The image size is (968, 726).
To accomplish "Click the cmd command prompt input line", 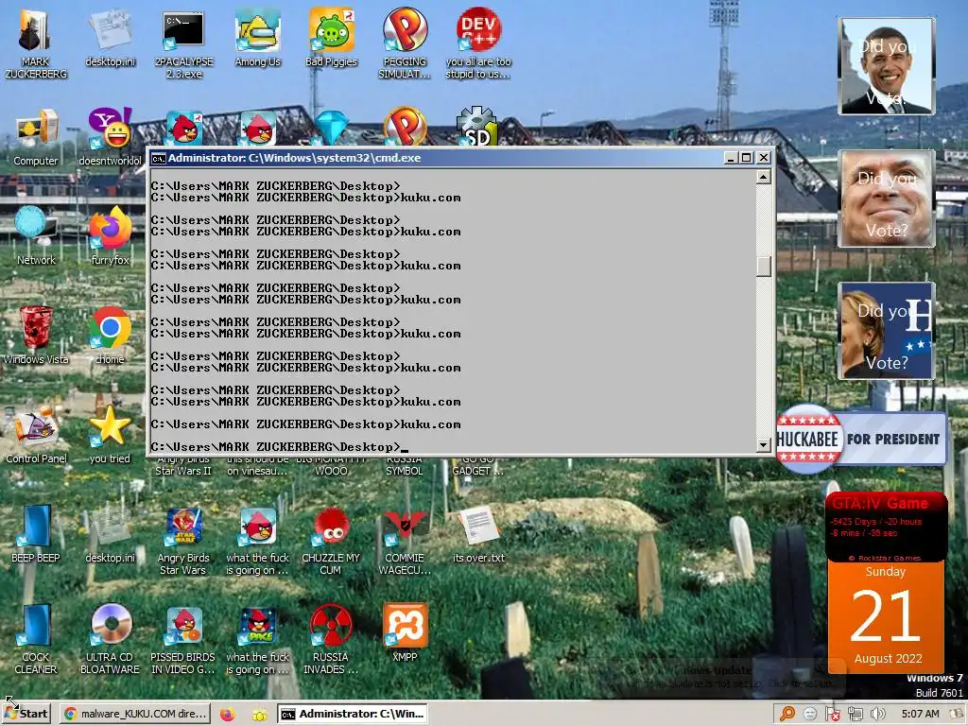I will (279, 447).
